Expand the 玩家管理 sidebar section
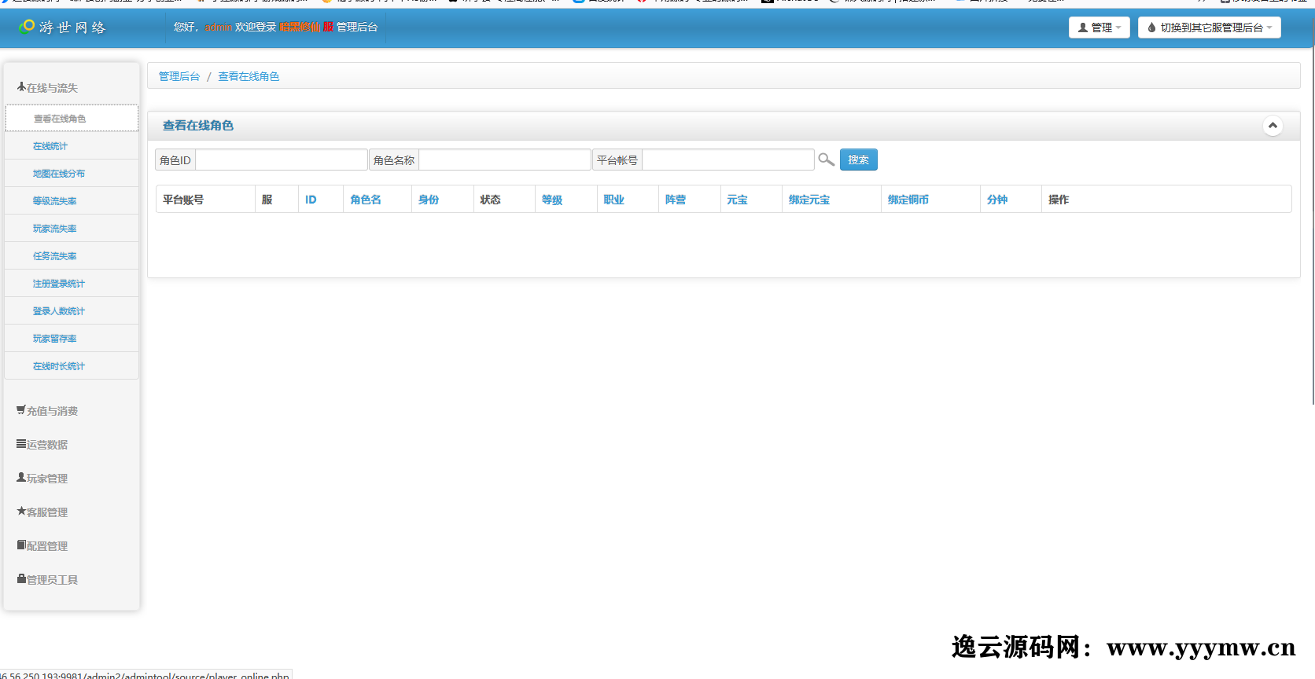This screenshot has width=1315, height=679. tap(42, 479)
